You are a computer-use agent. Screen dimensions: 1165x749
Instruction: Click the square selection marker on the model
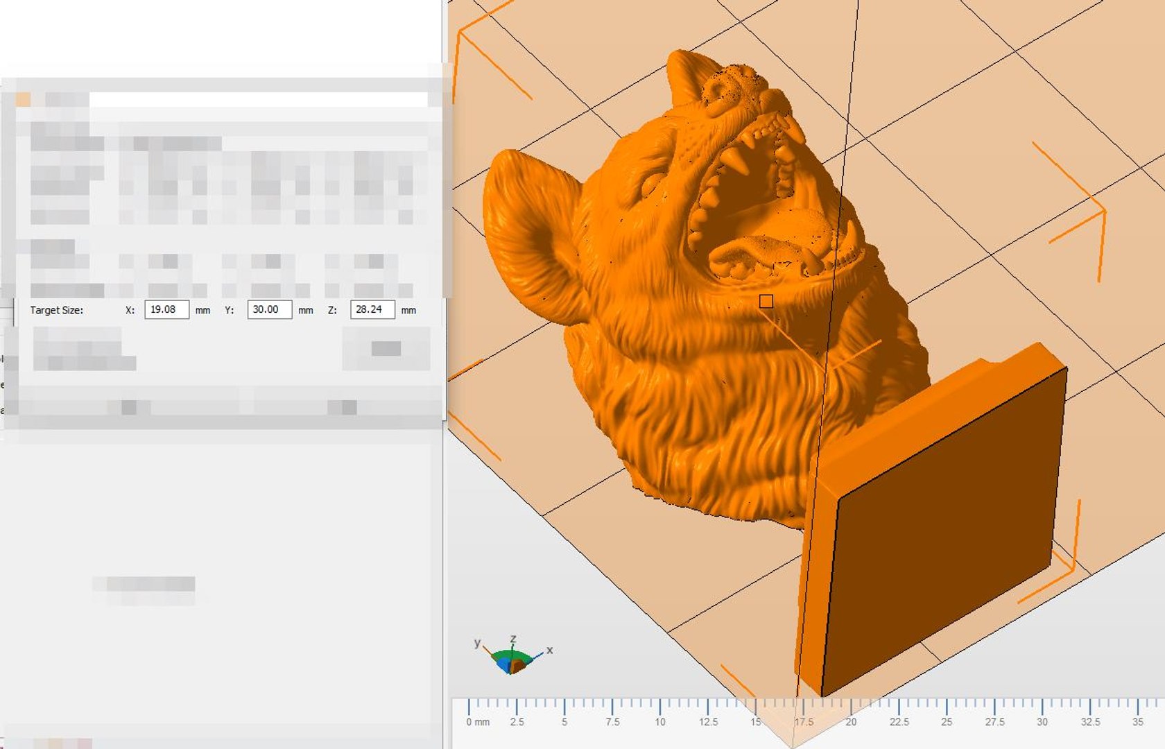coord(766,302)
